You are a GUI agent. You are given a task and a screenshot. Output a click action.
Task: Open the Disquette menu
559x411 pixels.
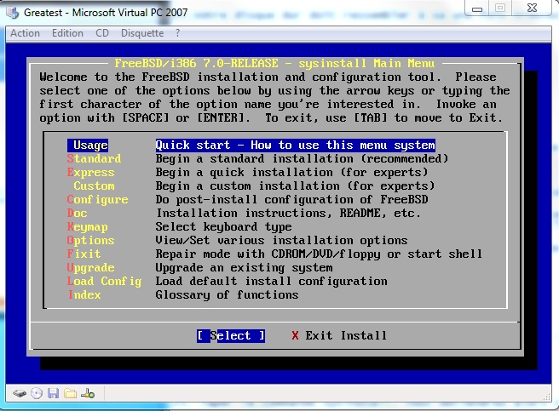(142, 33)
